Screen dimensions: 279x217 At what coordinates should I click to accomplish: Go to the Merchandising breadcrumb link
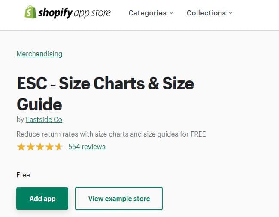click(x=39, y=54)
